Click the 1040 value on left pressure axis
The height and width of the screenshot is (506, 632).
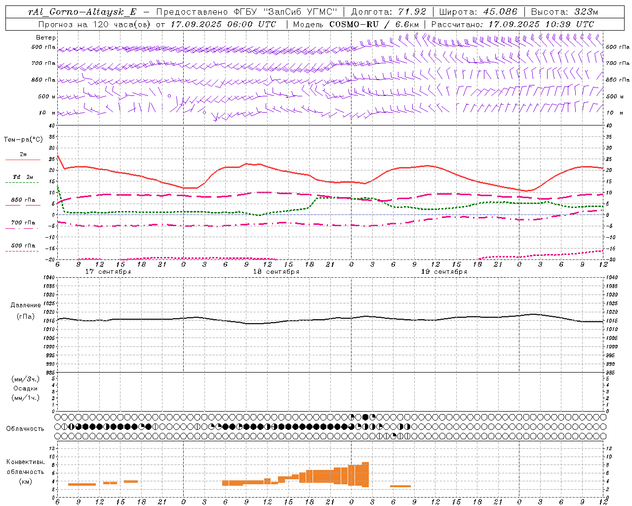48,277
